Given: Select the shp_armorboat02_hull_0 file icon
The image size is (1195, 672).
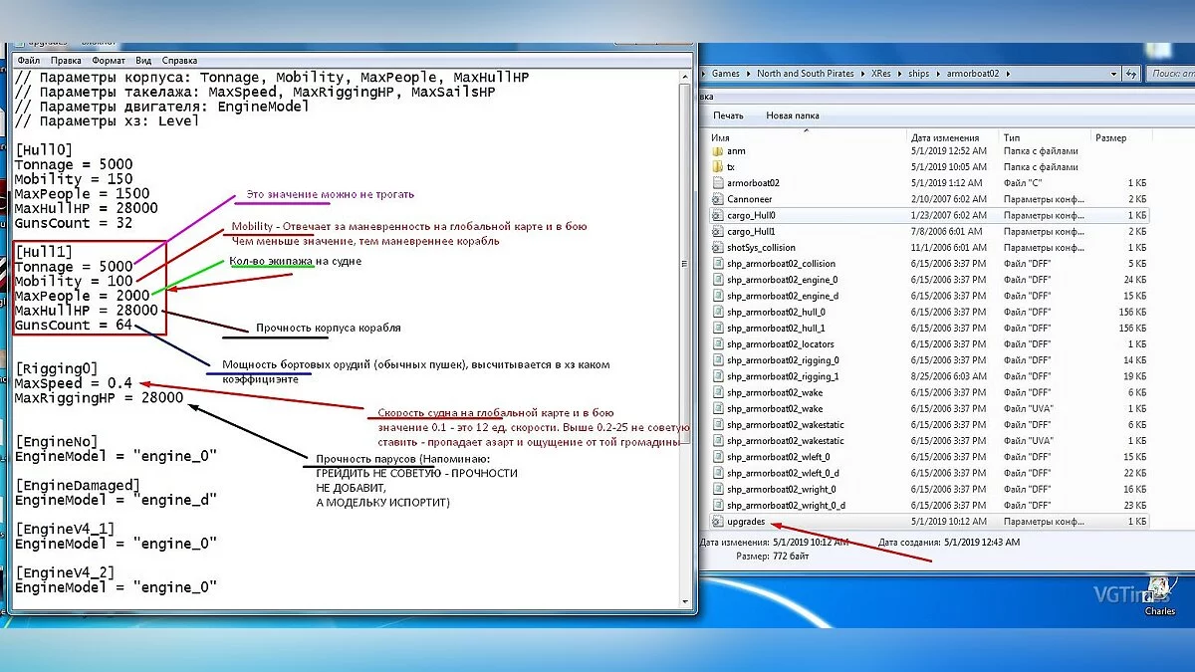Looking at the screenshot, I should tap(717, 312).
